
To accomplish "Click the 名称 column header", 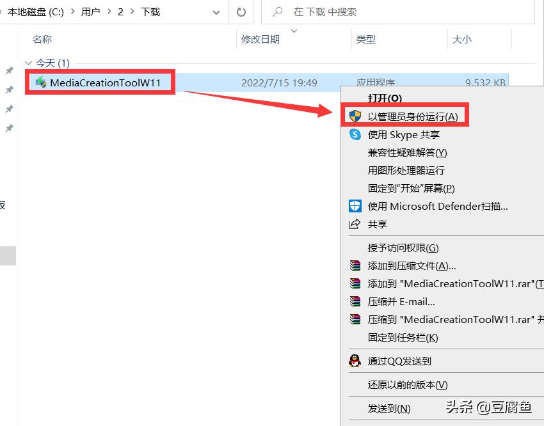I will pyautogui.click(x=42, y=40).
